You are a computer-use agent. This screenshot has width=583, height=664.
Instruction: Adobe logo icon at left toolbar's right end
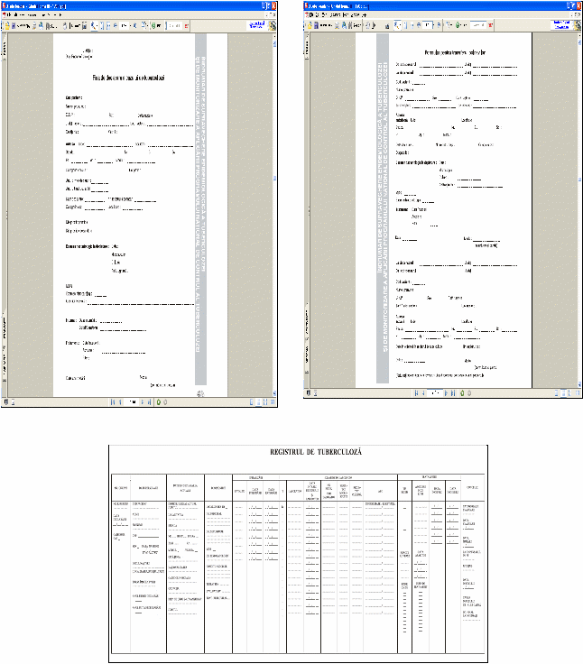point(272,25)
